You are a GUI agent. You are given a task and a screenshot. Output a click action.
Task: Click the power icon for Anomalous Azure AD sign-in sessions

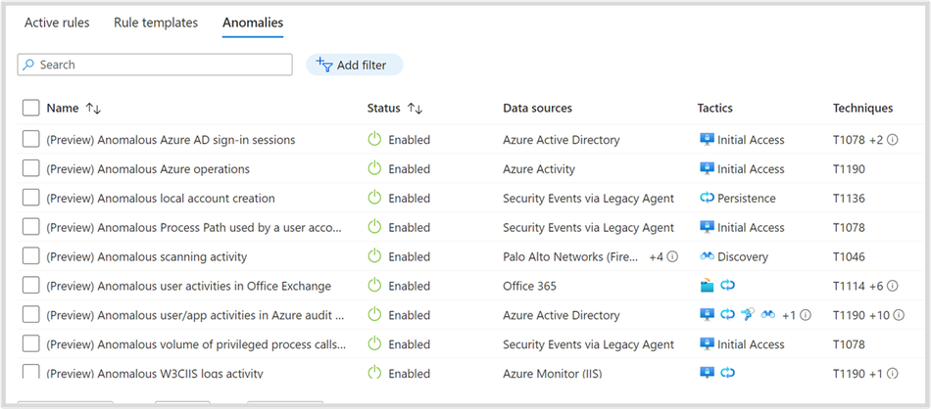(374, 139)
